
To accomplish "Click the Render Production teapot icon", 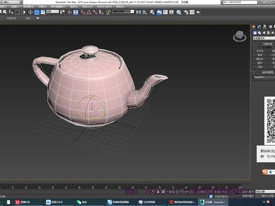I will (x=198, y=12).
